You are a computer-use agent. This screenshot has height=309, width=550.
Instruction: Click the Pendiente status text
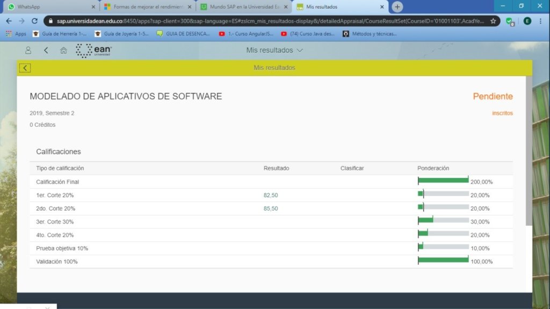pyautogui.click(x=493, y=96)
